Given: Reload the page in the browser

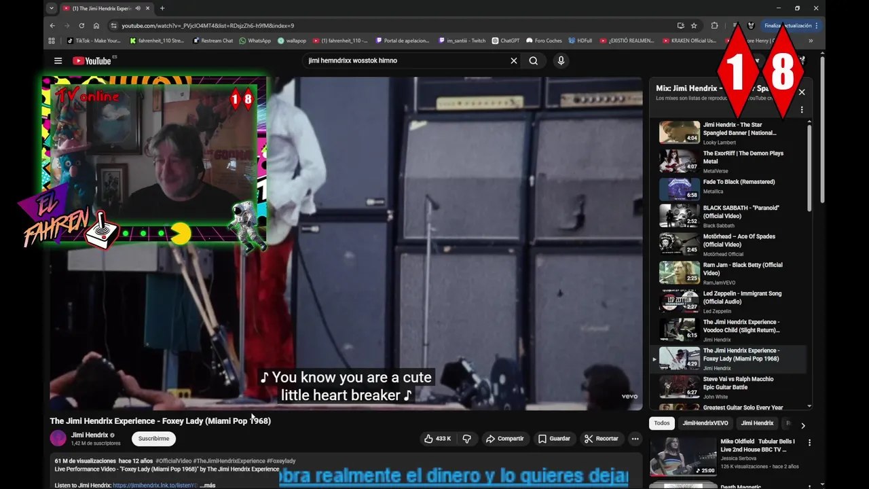Looking at the screenshot, I should click(81, 26).
